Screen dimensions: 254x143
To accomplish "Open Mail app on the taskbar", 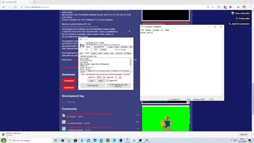I will pos(89,140).
